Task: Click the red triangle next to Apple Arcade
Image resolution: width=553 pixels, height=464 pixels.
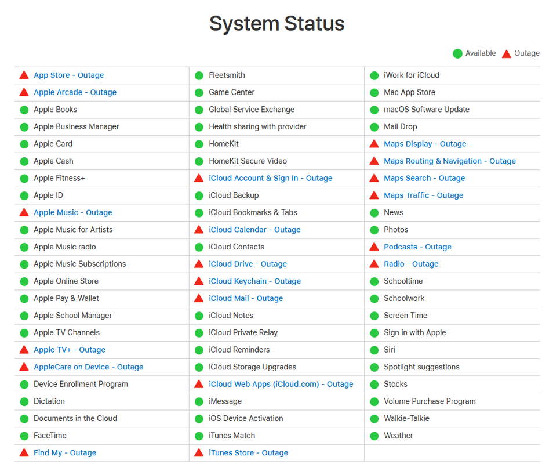Action: tap(24, 92)
